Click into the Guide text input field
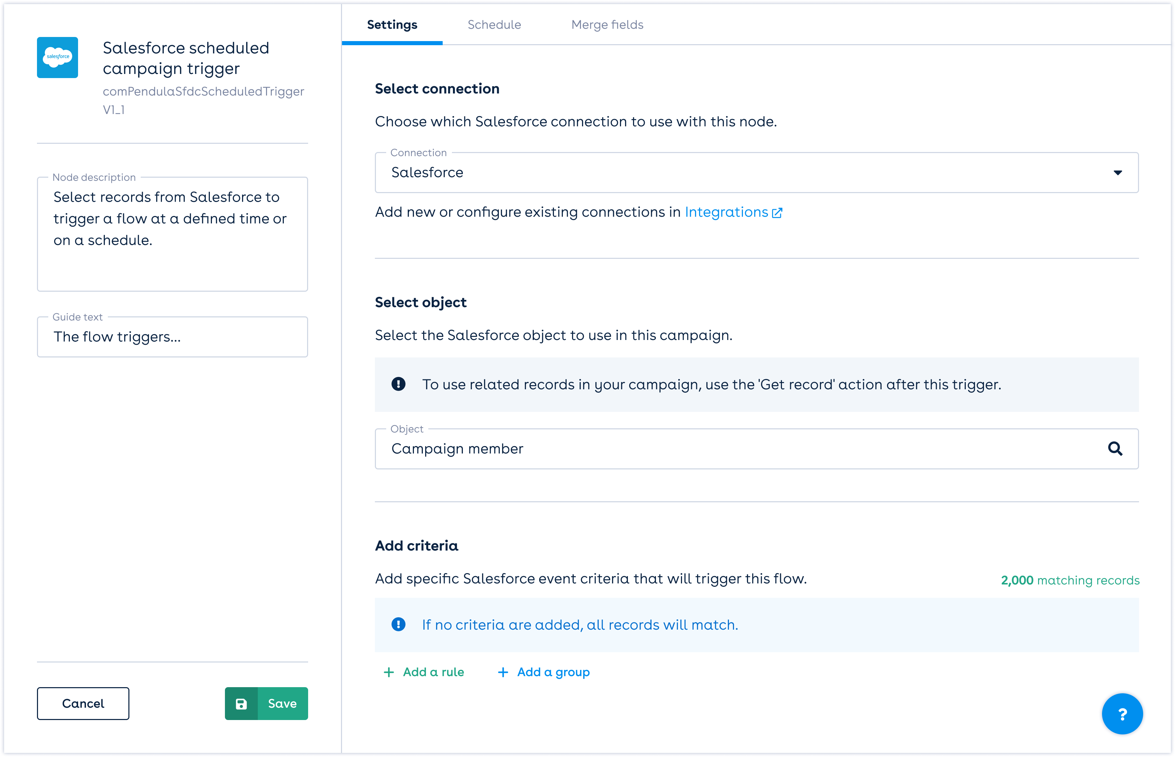Image resolution: width=1176 pixels, height=757 pixels. point(172,337)
